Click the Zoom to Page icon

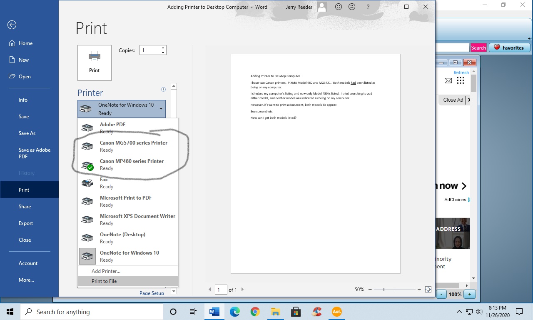pos(428,290)
